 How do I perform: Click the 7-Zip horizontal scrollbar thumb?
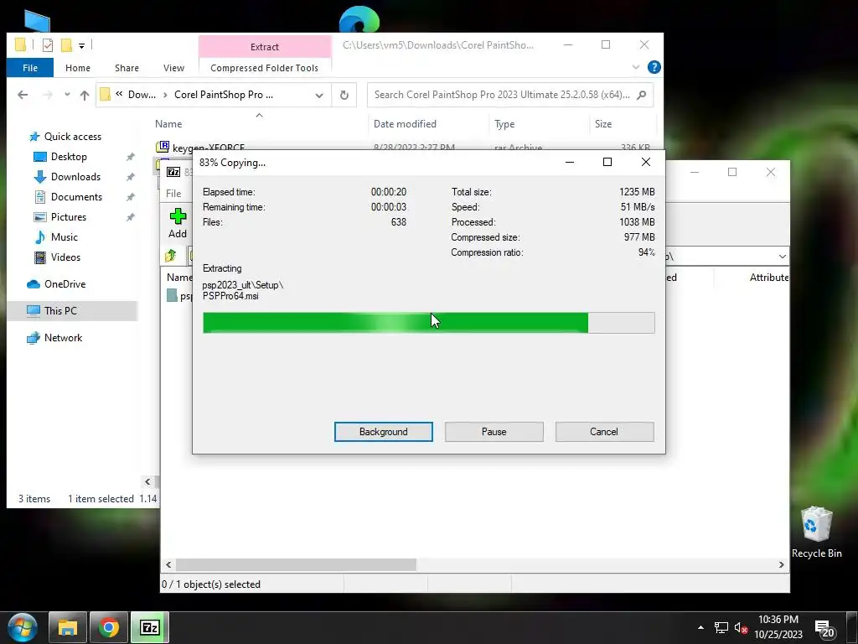(296, 564)
